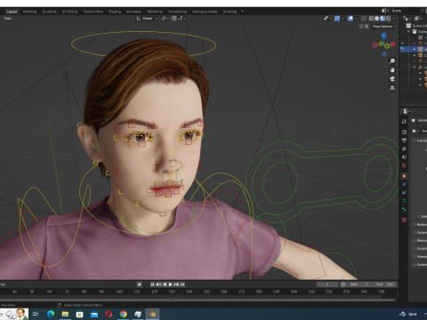Click the current frame number field
Screen dimensions: 427x320
pos(327,284)
